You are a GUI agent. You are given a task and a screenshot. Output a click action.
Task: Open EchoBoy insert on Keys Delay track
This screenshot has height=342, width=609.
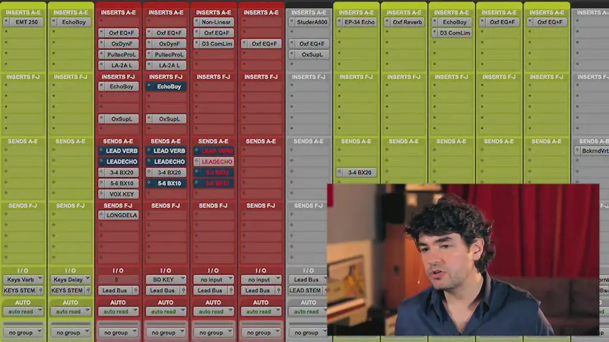(x=74, y=22)
